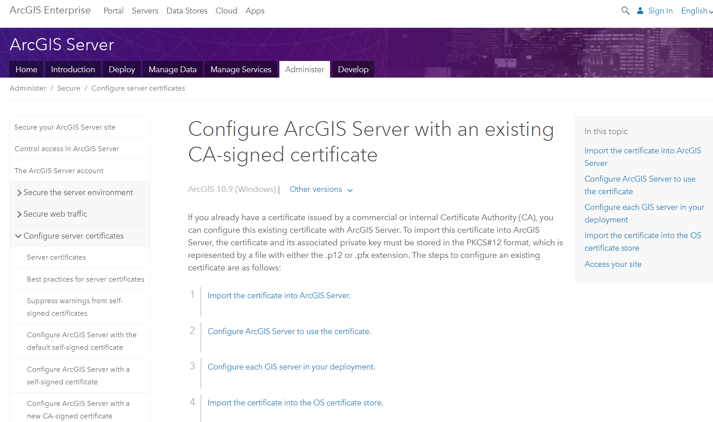This screenshot has width=713, height=422.
Task: Click the Sign In link
Action: coord(660,11)
